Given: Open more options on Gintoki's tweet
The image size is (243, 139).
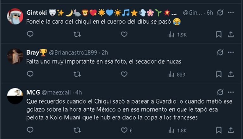Looking at the screenshot, I should tap(231, 13).
